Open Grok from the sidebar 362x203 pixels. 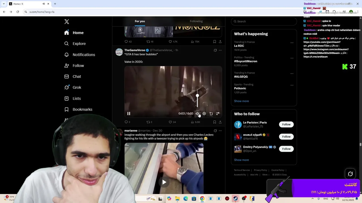point(72,87)
